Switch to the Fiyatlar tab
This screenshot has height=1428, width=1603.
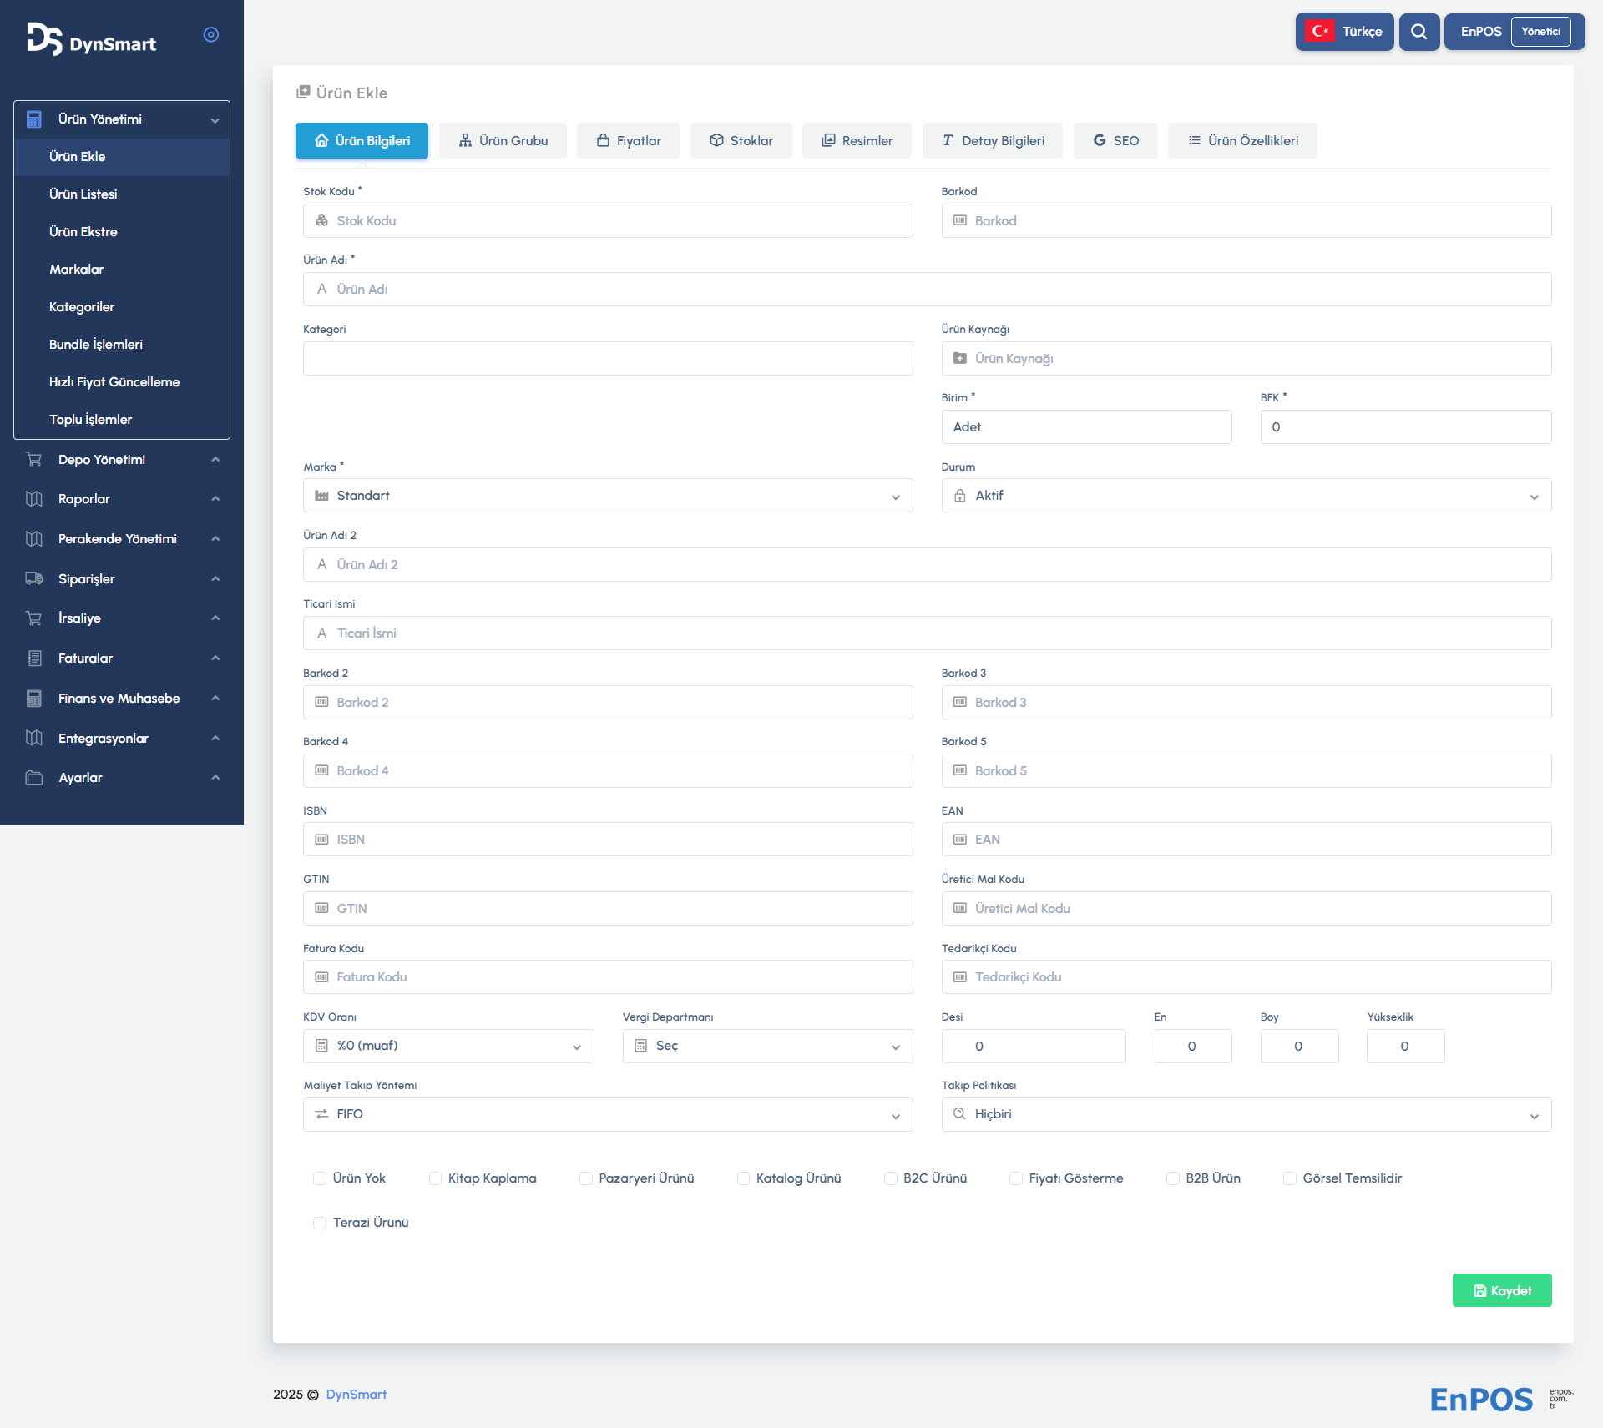628,141
